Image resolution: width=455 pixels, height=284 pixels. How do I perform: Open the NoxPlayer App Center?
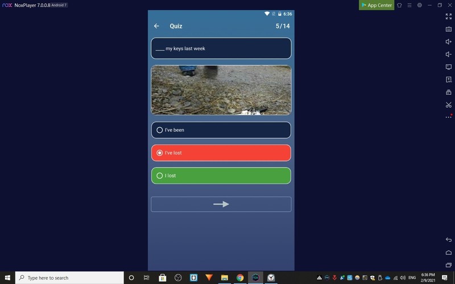[377, 5]
